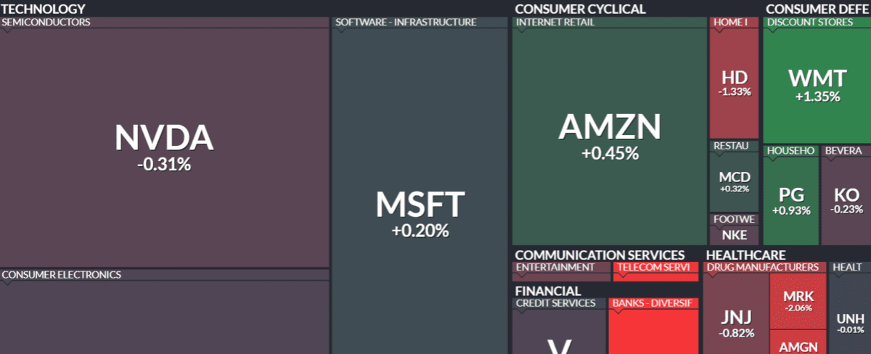Click the UNH healthcare tile
The height and width of the screenshot is (354, 871).
[850, 323]
